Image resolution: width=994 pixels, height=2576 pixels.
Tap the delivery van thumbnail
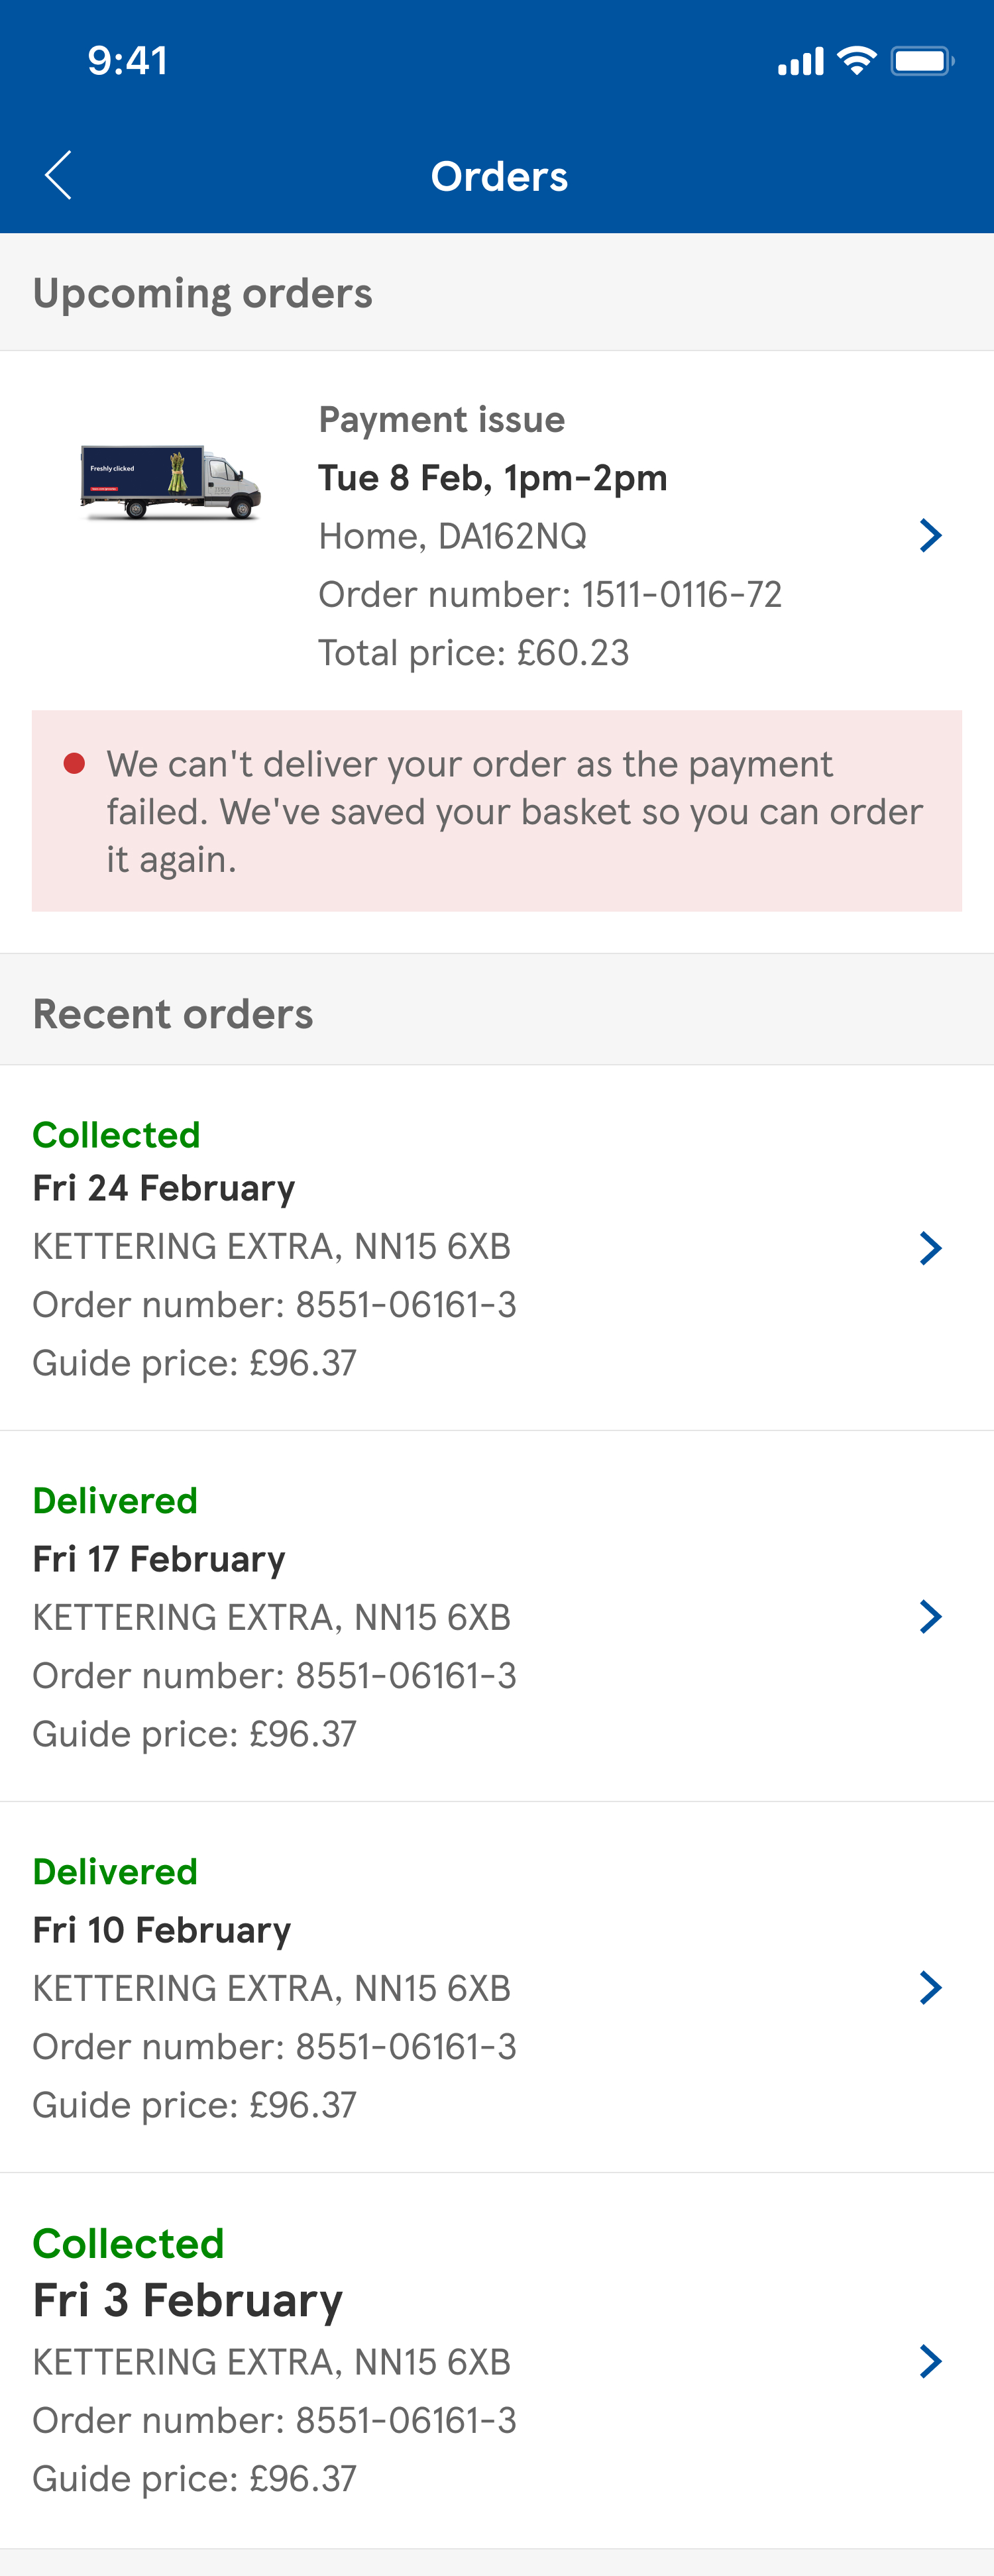coord(171,482)
